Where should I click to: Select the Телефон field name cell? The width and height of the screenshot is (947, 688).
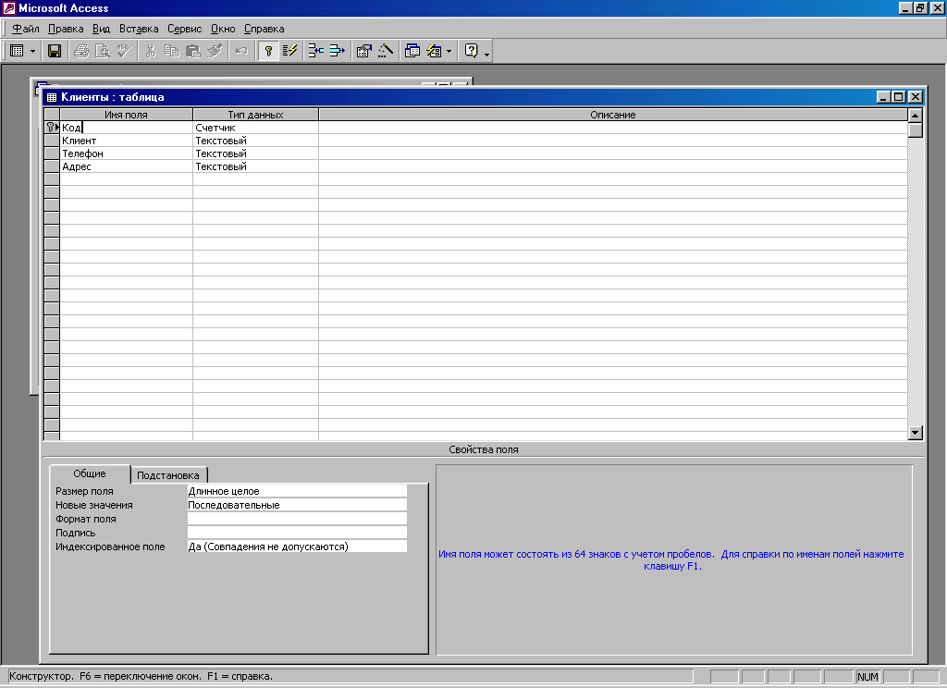126,154
